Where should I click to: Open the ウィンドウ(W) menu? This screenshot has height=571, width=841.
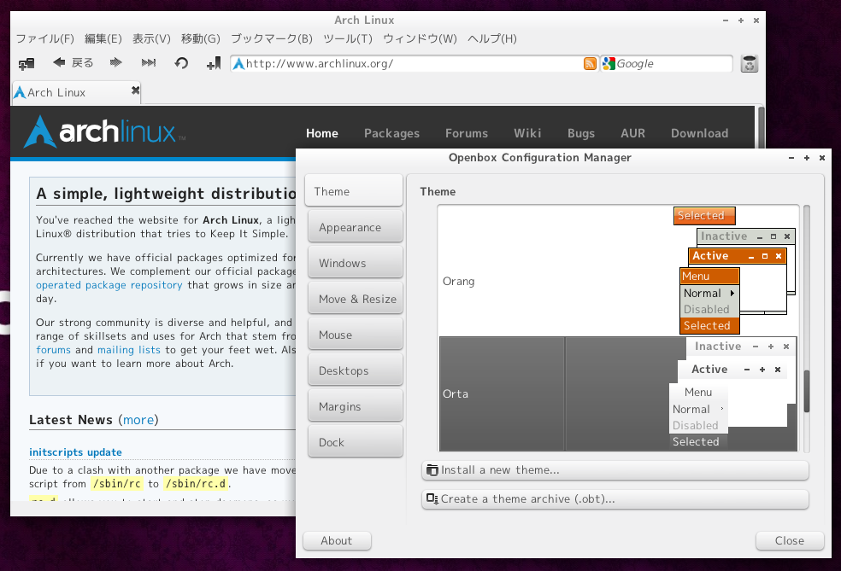click(420, 38)
